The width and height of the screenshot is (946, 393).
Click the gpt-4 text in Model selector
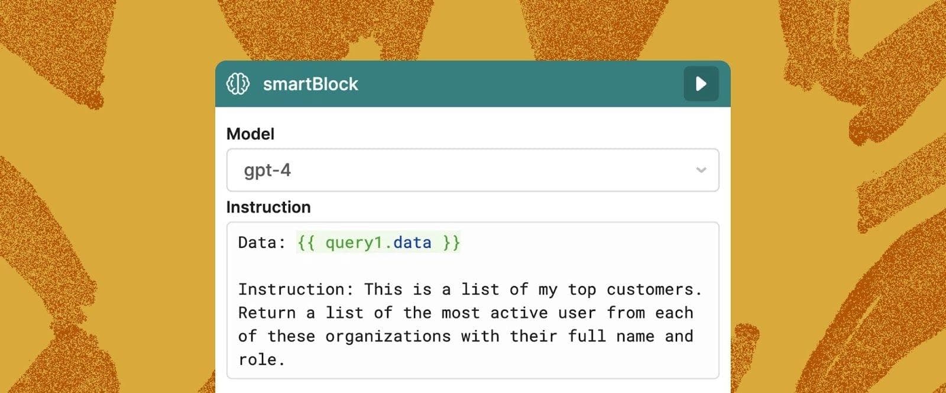point(267,171)
